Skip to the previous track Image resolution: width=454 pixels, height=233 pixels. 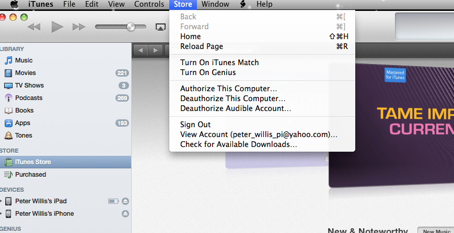[34, 27]
